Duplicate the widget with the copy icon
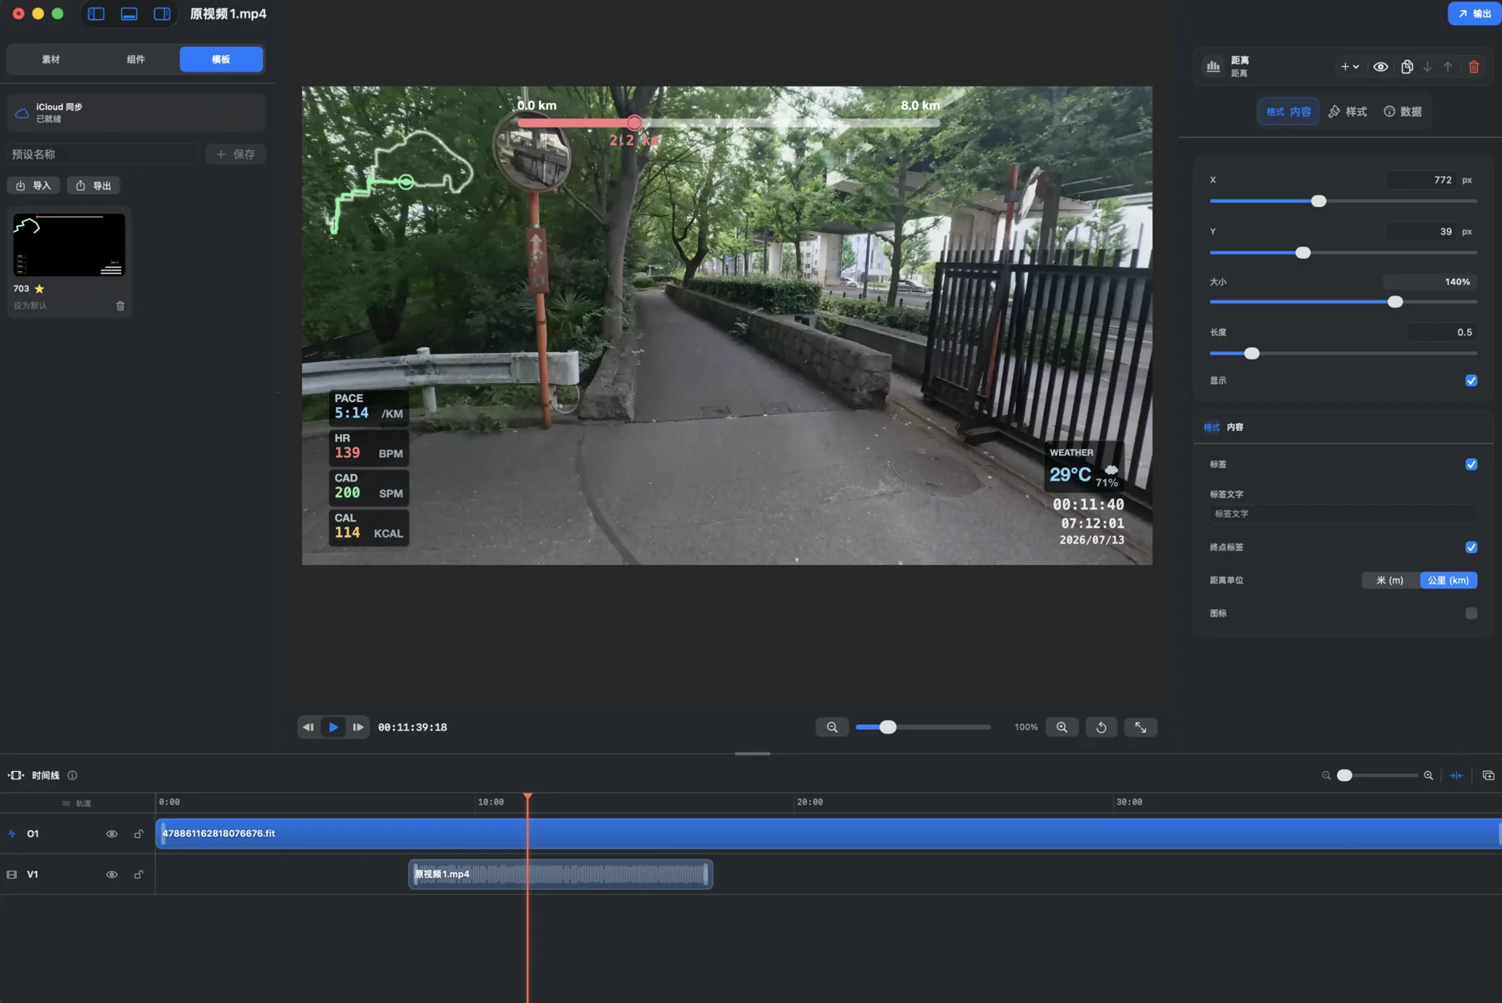The image size is (1502, 1003). [1407, 67]
